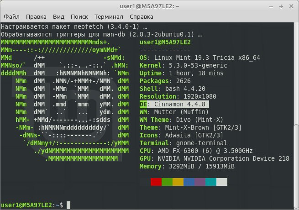Viewport: 299px width, 210px height.
Task: Click the 'Uptime: 1 hour, 18 mins' line
Action: 182,73
